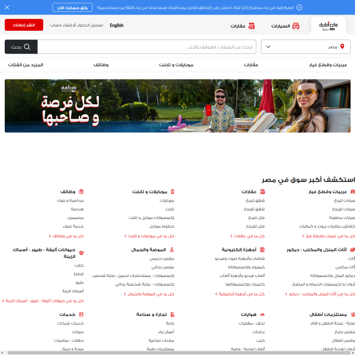The width and height of the screenshot is (355, 355).
Task: Select سيارات للإيجار link
Action: coord(344,209)
